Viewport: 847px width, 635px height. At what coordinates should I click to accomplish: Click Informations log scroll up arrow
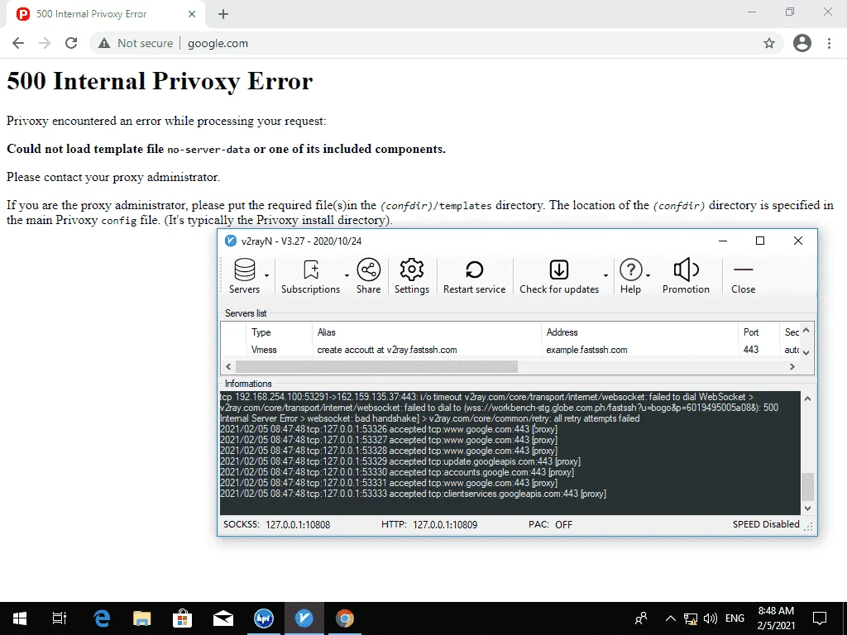click(807, 399)
